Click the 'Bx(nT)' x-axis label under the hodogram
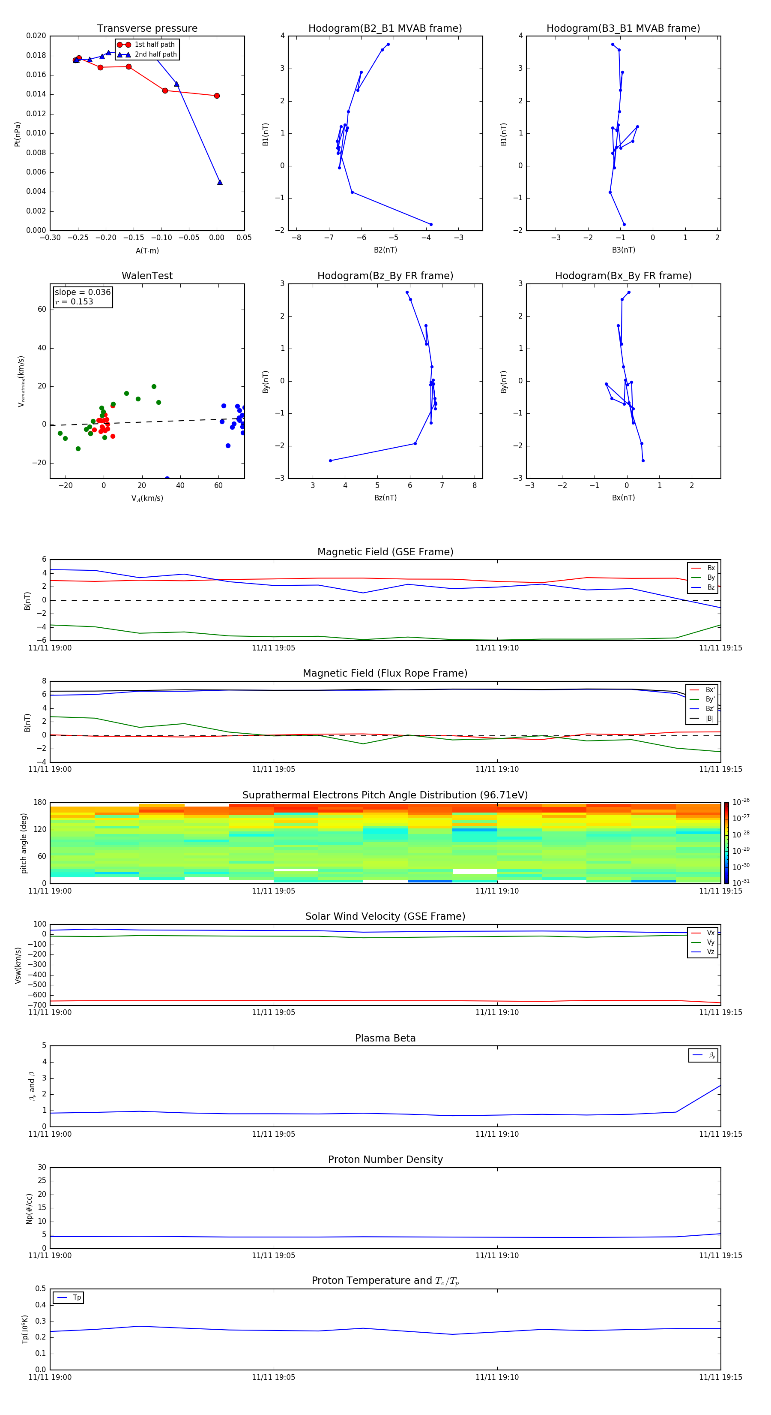The width and height of the screenshot is (771, 1415). pos(623,498)
